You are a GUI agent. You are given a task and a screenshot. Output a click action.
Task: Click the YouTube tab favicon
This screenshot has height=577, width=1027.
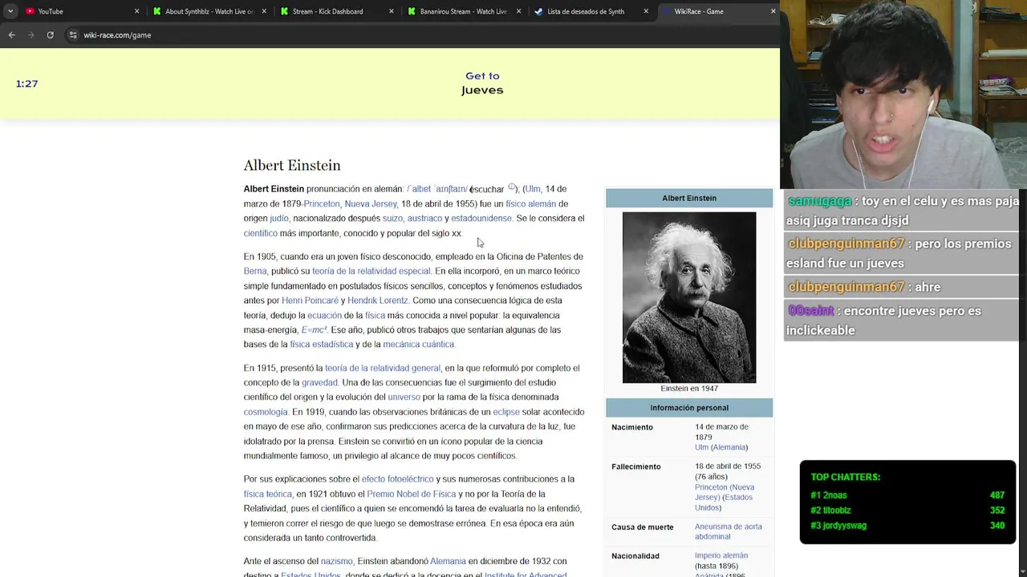point(30,11)
